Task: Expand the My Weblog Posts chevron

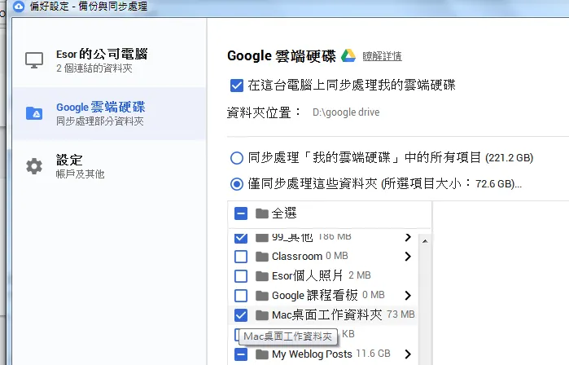Action: (x=408, y=354)
